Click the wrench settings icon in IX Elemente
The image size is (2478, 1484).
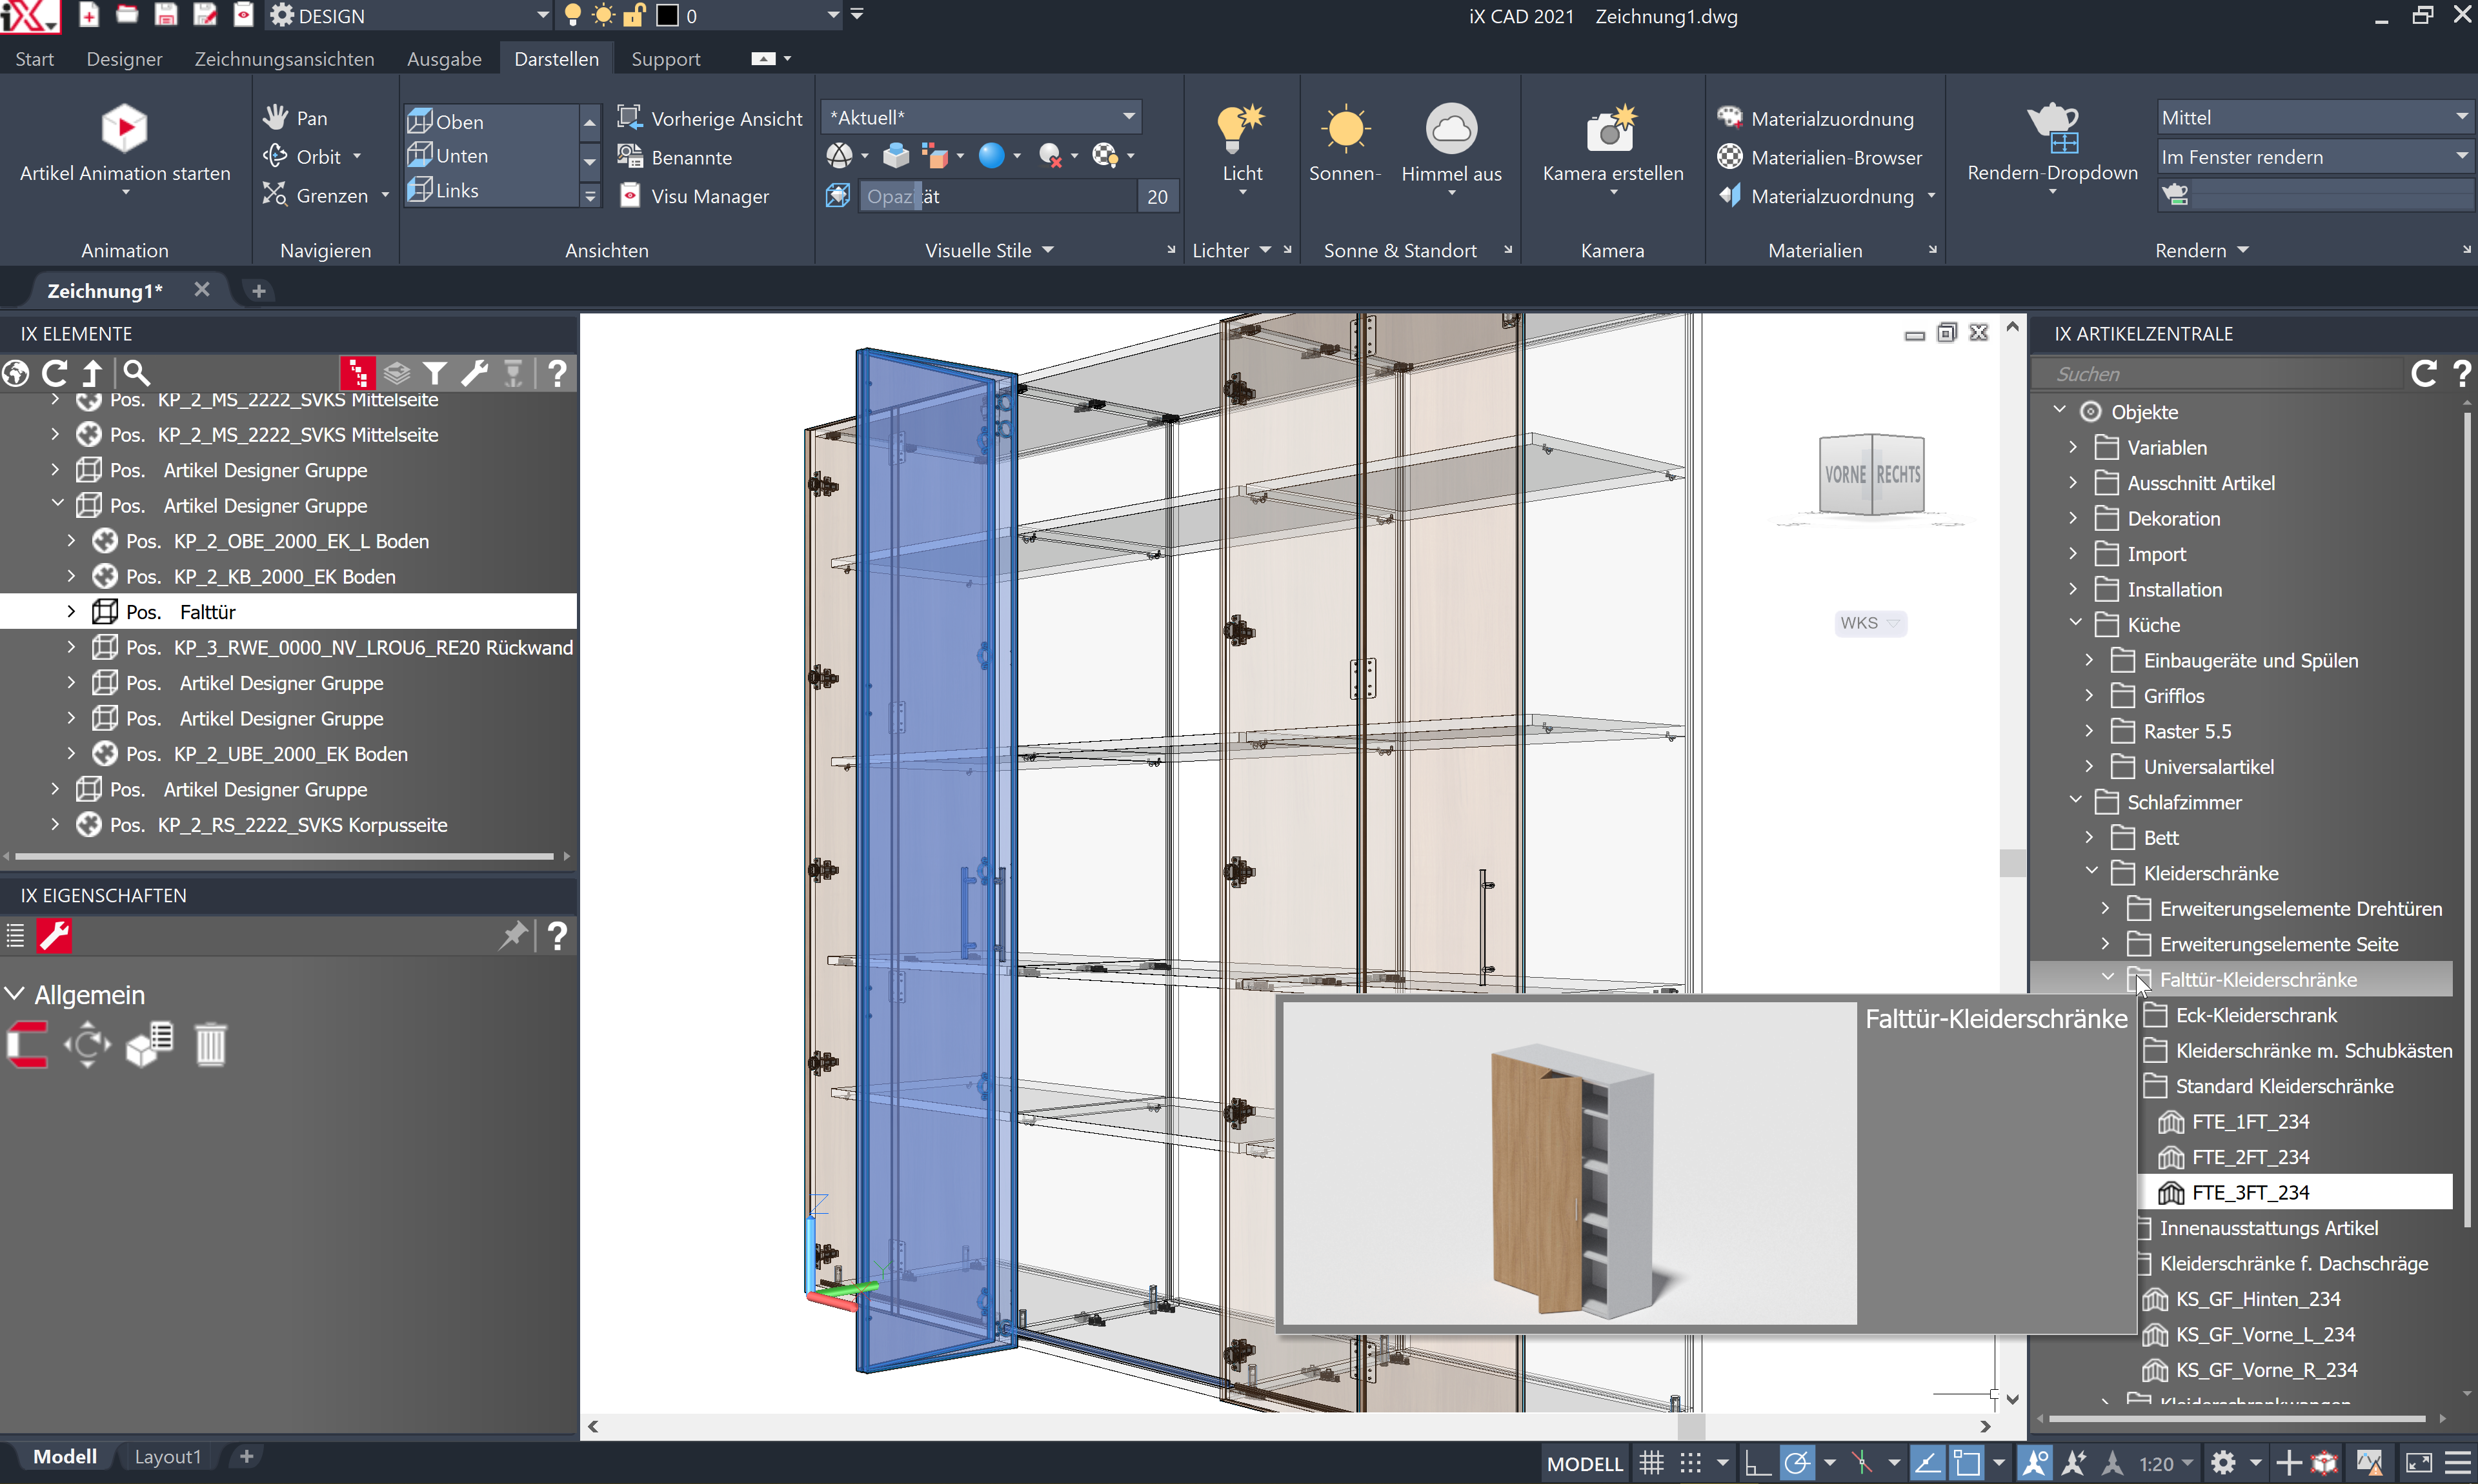coord(474,373)
